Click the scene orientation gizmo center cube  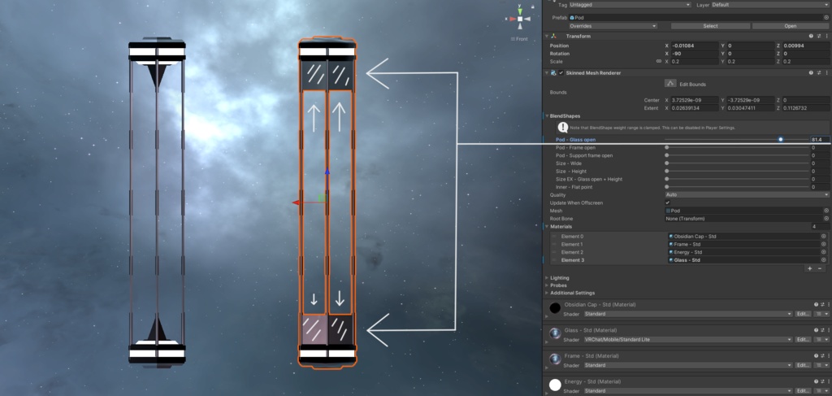520,19
